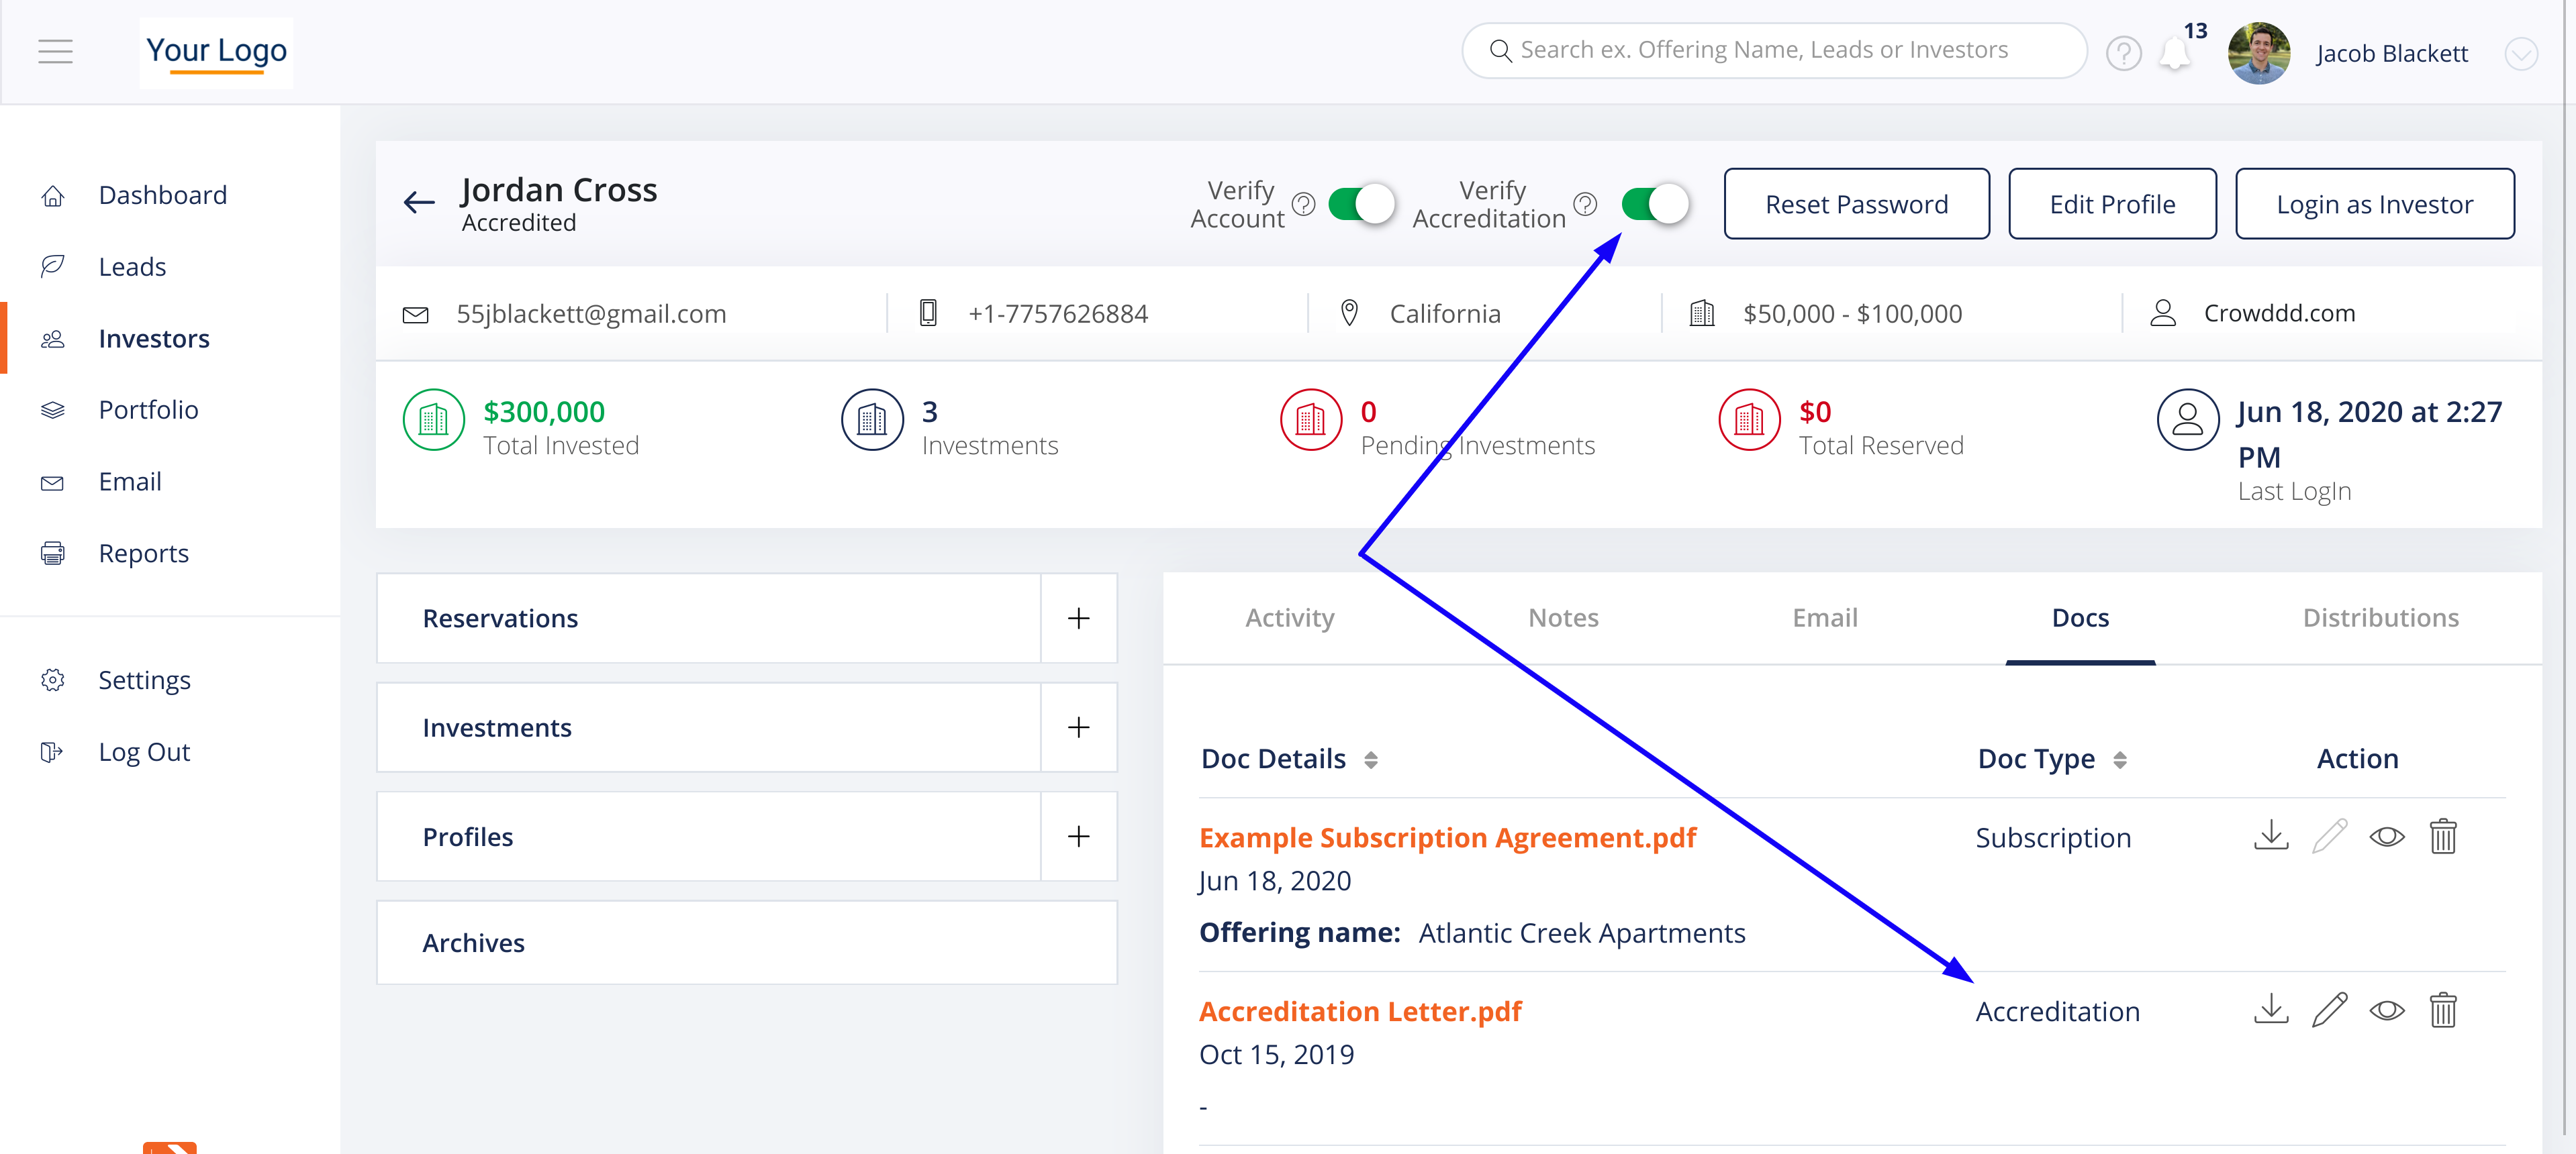Screen dimensions: 2576x1154
Task: Expand the Profiles section
Action: pos(1078,836)
